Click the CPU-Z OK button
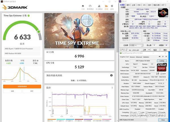 tap(165, 50)
